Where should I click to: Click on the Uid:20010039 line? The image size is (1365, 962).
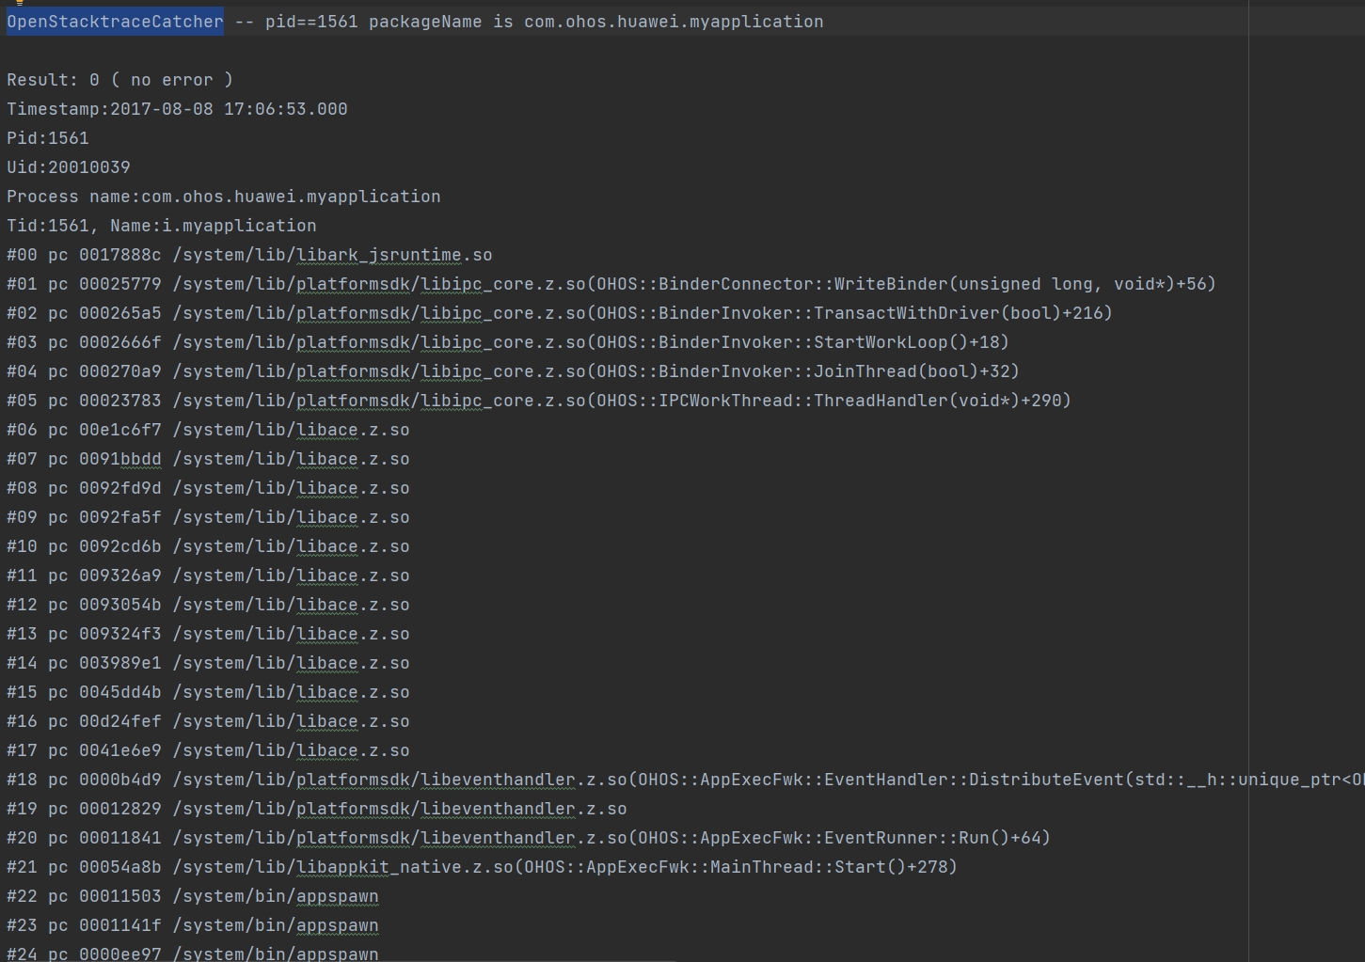click(x=69, y=167)
